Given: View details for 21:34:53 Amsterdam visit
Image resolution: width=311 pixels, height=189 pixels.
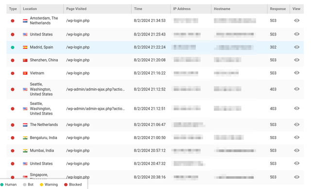Looking at the screenshot, I should point(296,20).
